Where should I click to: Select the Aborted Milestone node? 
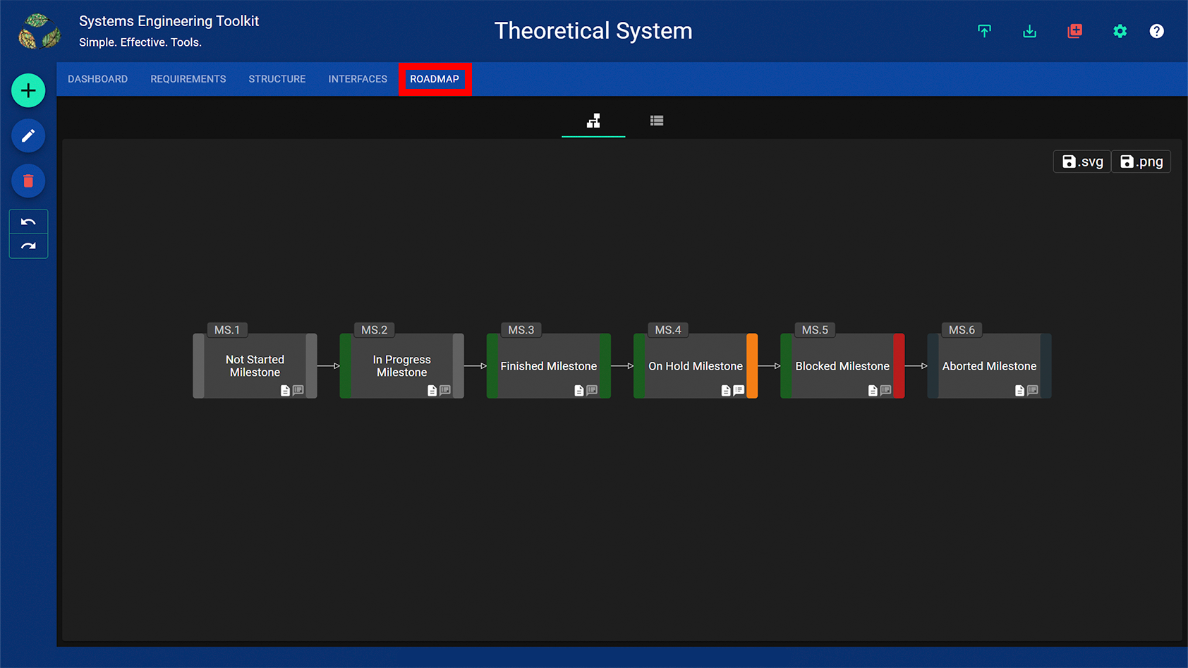pyautogui.click(x=988, y=366)
